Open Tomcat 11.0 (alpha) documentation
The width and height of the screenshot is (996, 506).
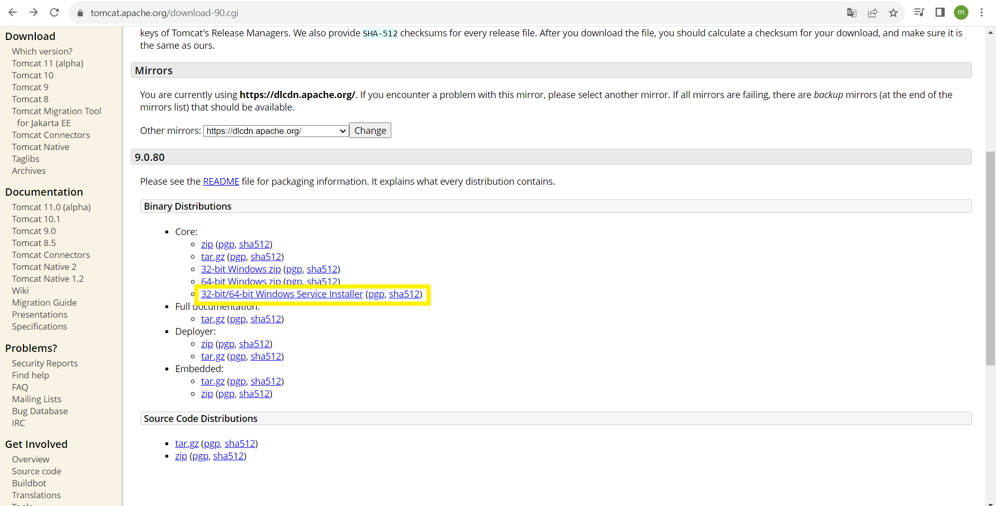51,207
